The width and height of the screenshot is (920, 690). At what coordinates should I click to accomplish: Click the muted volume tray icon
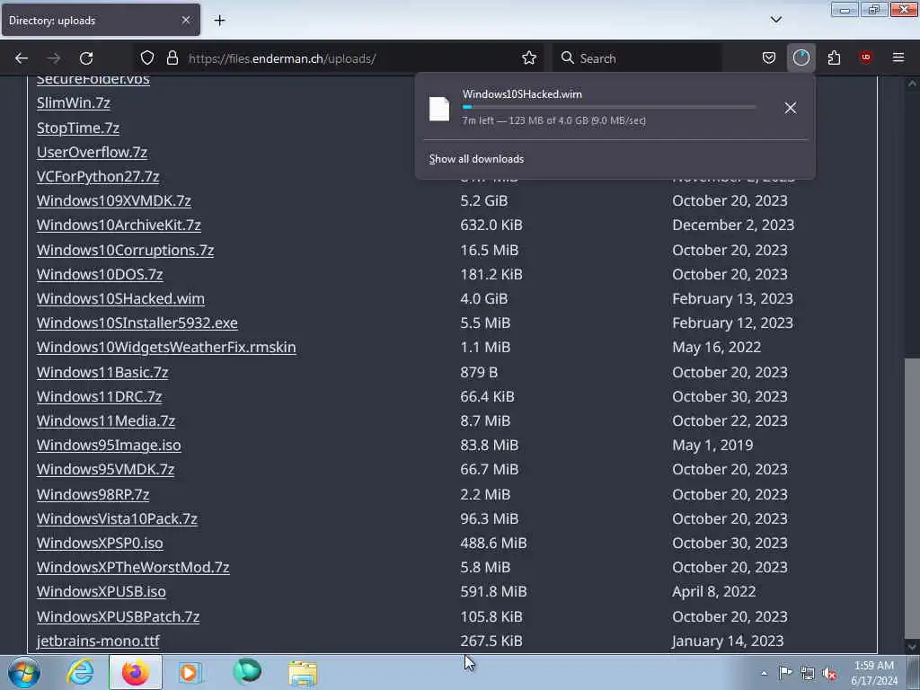coord(829,674)
